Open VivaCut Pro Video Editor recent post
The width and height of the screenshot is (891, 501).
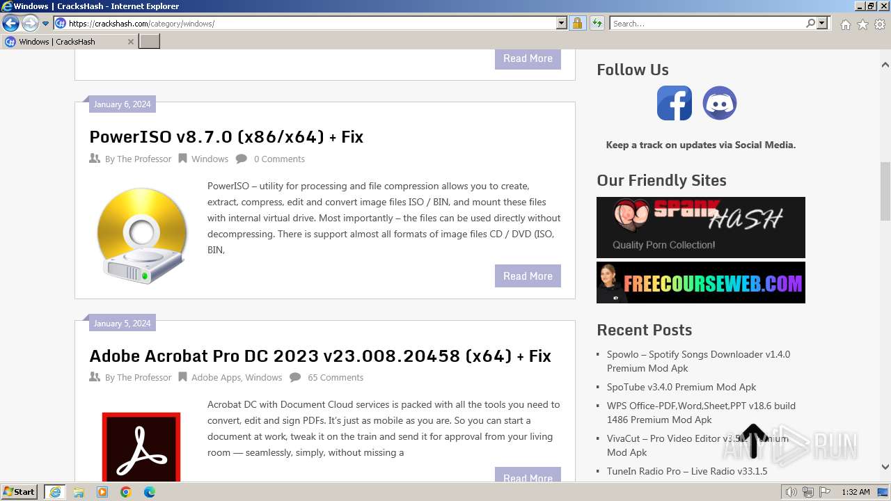(x=697, y=445)
